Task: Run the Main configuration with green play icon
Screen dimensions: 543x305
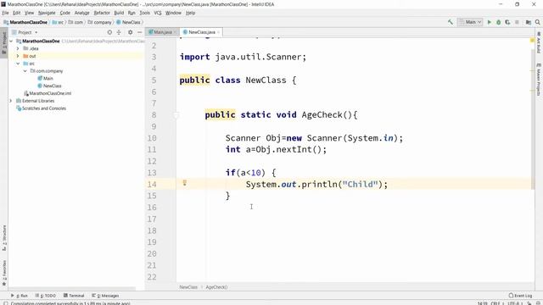Action: pos(490,22)
